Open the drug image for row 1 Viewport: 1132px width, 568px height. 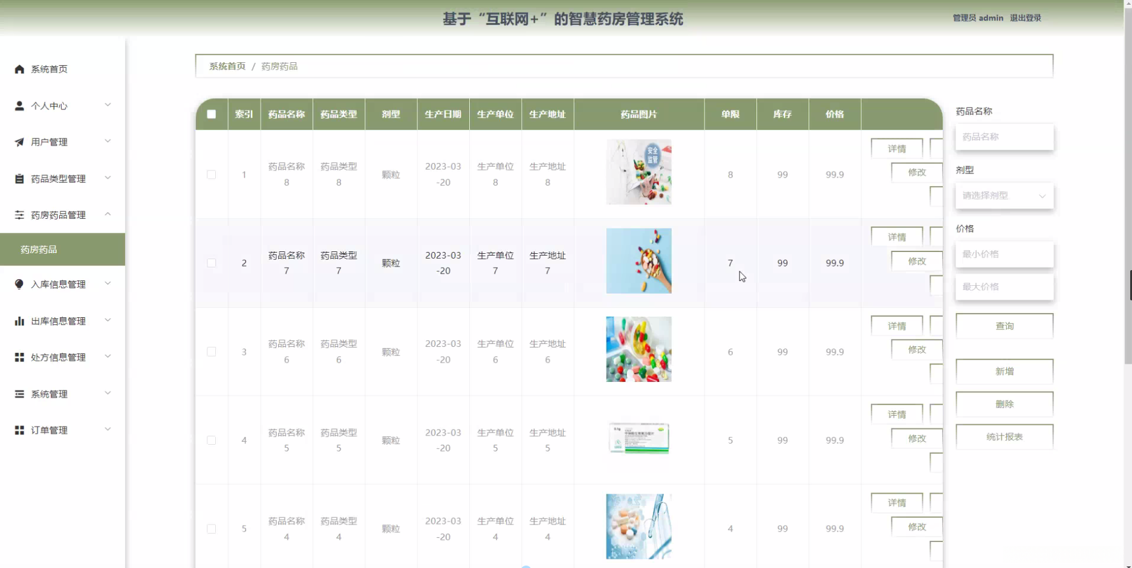coord(639,172)
